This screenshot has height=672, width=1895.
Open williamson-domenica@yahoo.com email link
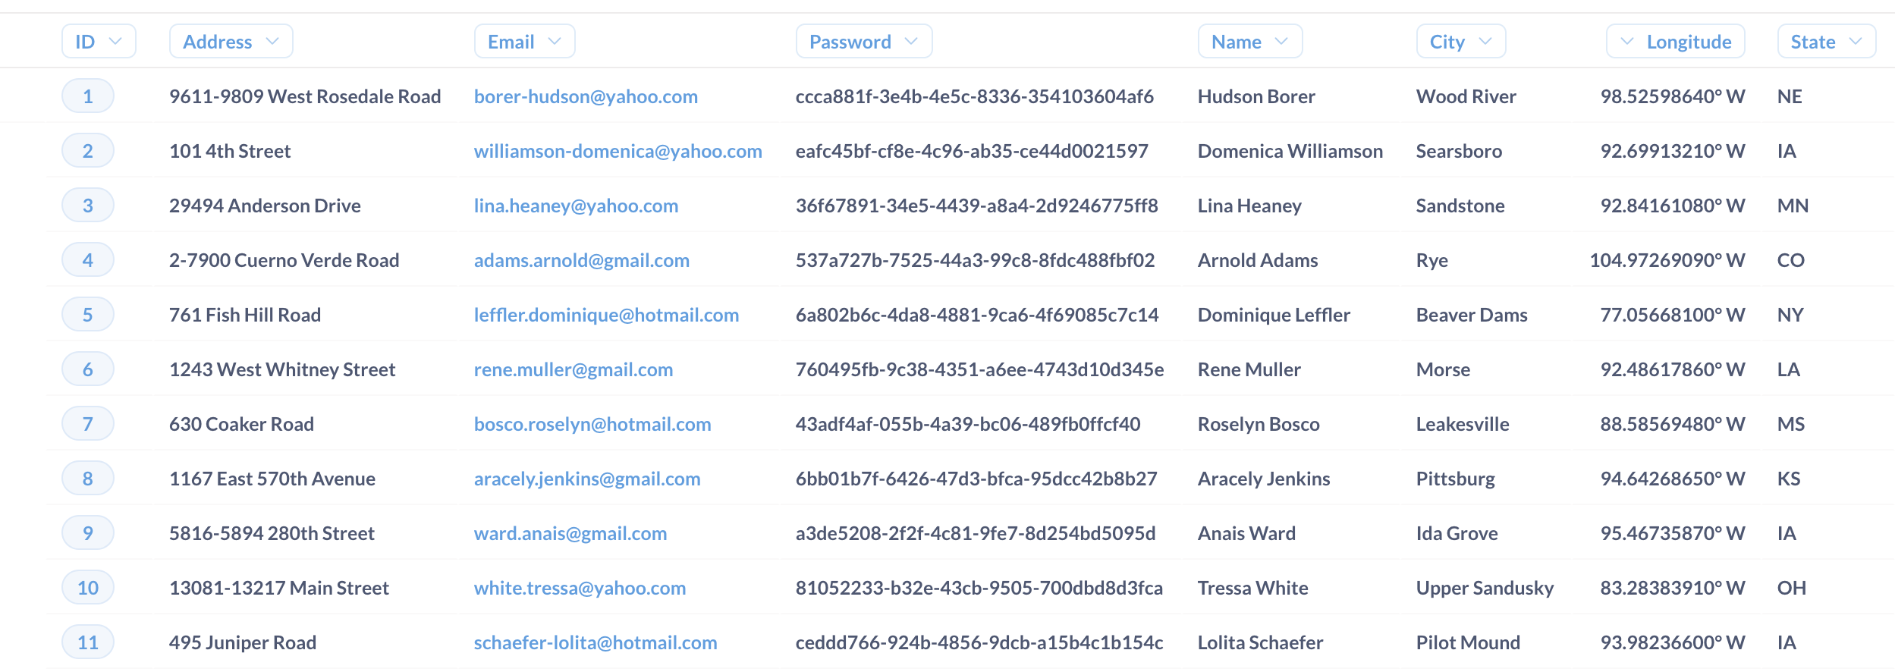(x=618, y=151)
